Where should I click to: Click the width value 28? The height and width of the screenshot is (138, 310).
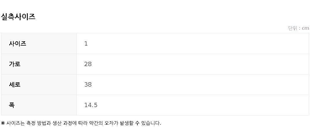click(x=88, y=64)
